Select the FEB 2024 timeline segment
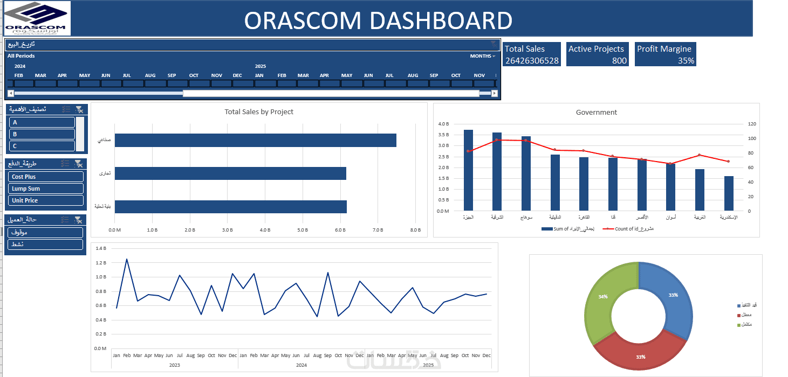788x377 pixels. 24,83
